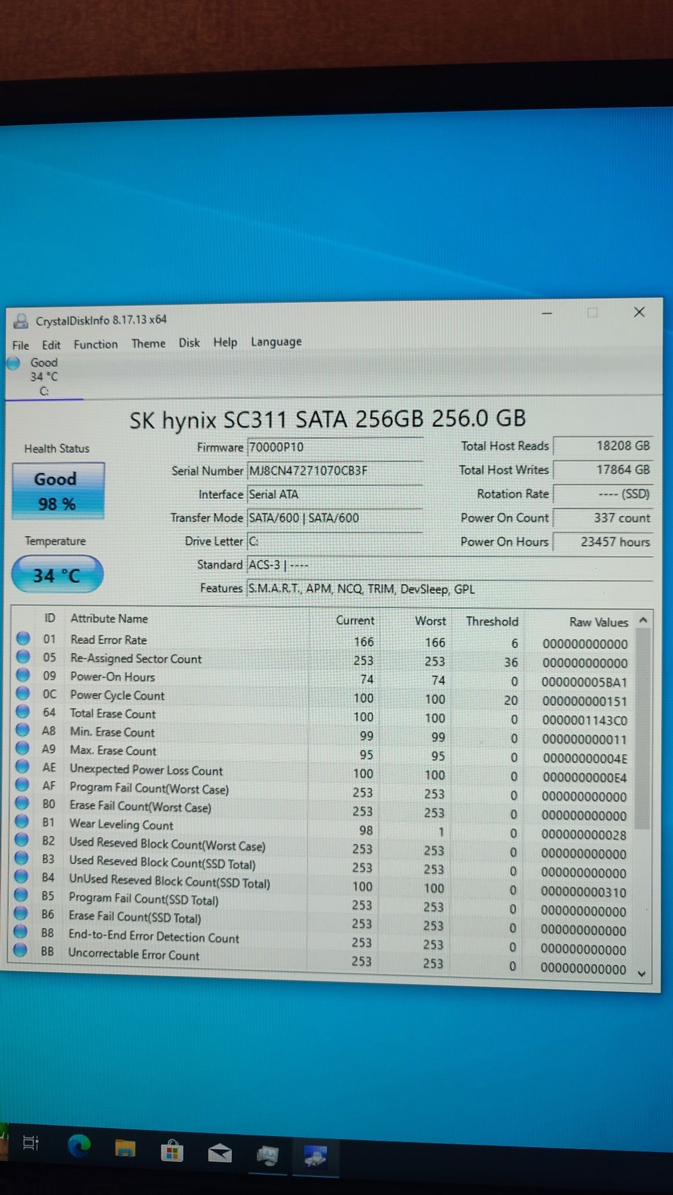Click the blue status orb beside disk C:
The width and height of the screenshot is (673, 1195).
(x=14, y=363)
